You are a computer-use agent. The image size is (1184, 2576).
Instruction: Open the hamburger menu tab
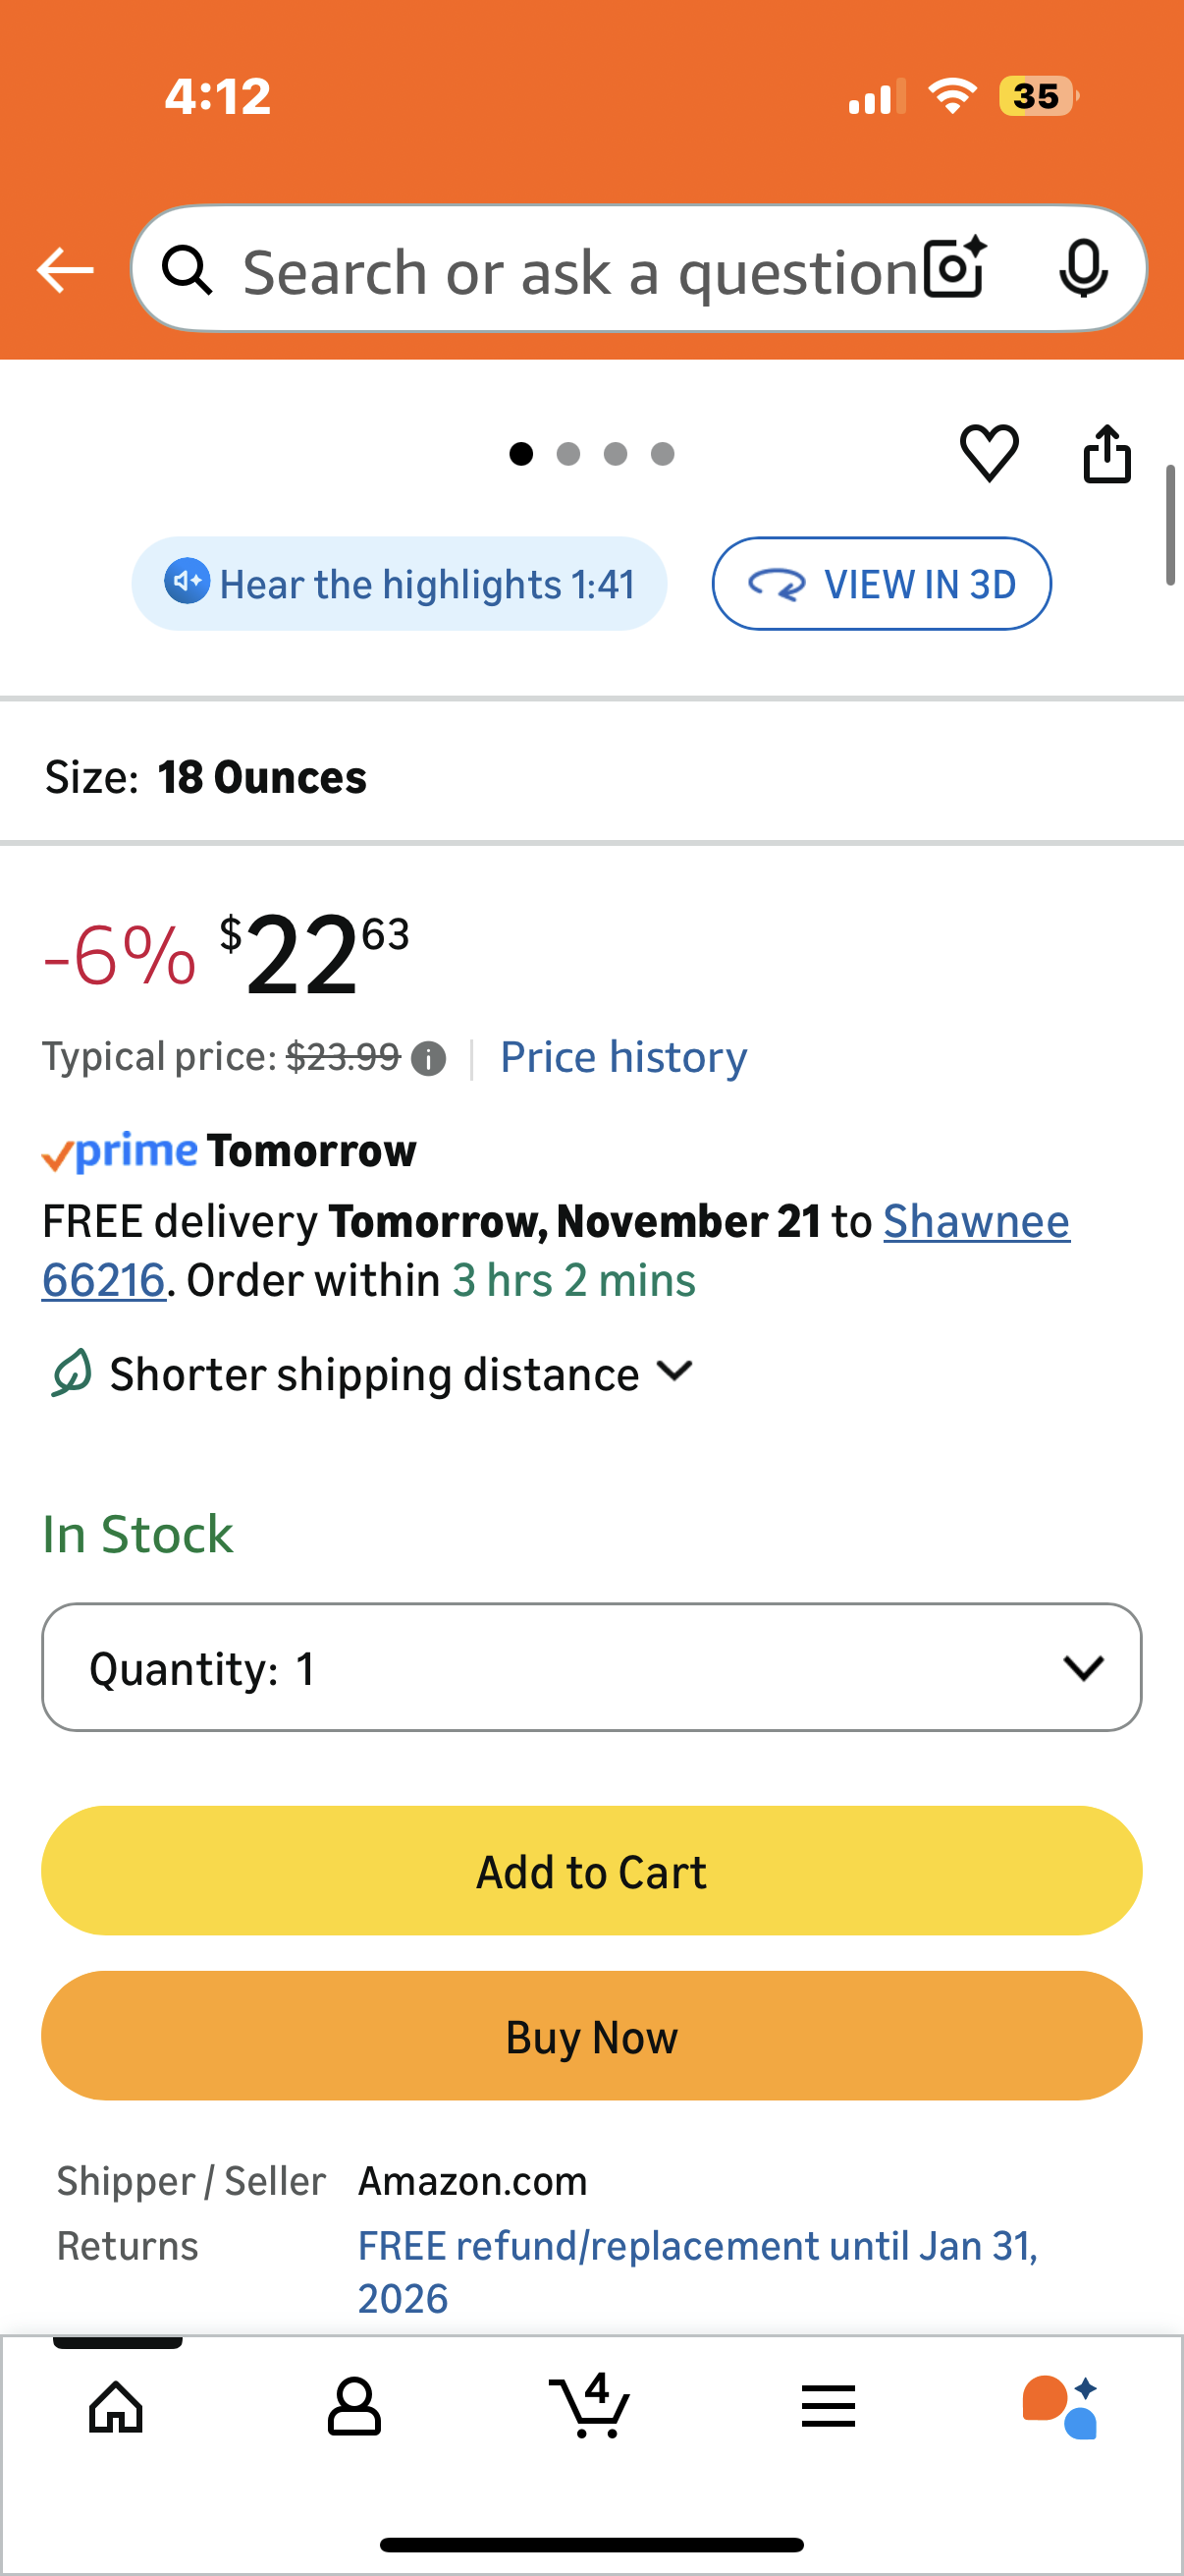pyautogui.click(x=828, y=2408)
